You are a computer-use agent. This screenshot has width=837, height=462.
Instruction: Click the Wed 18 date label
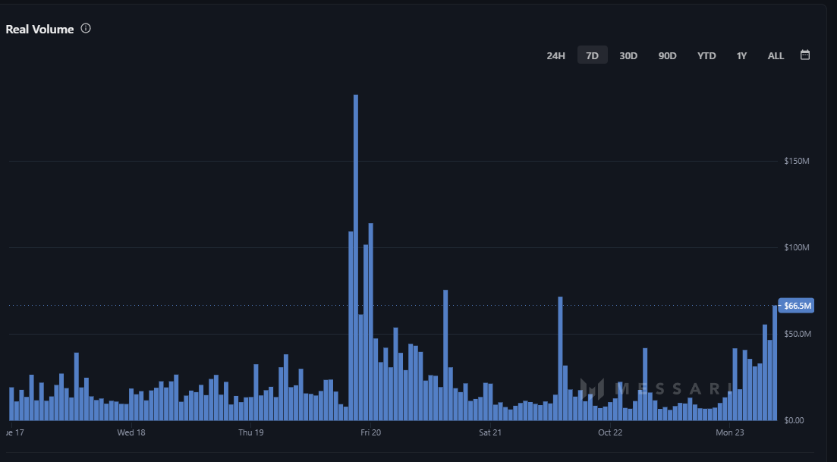(131, 432)
